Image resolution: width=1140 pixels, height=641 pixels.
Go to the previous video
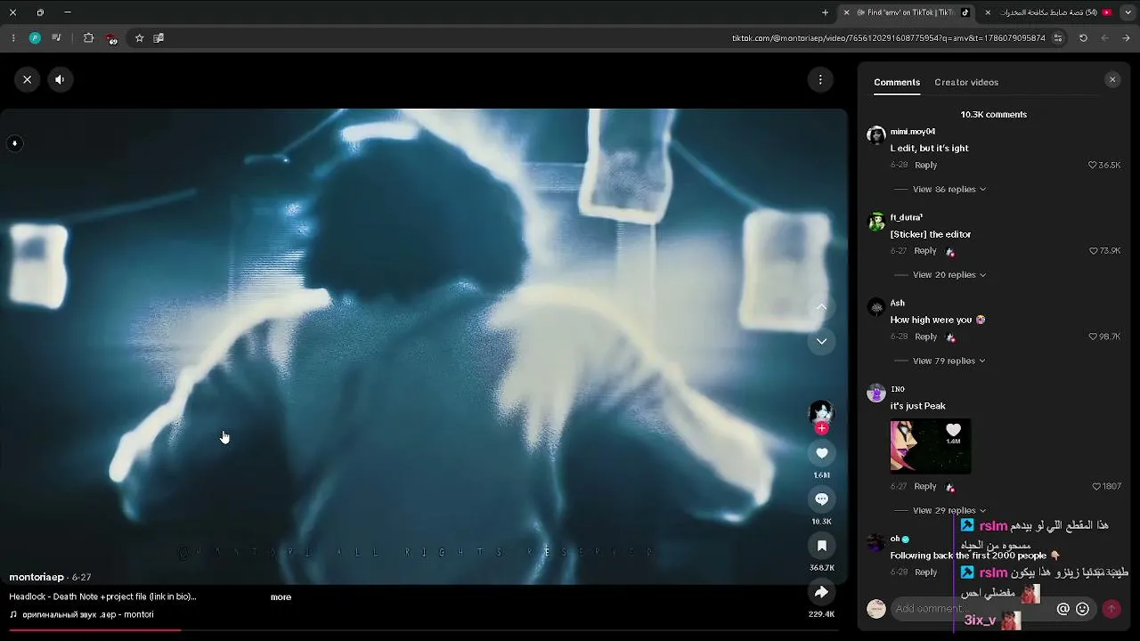[821, 307]
